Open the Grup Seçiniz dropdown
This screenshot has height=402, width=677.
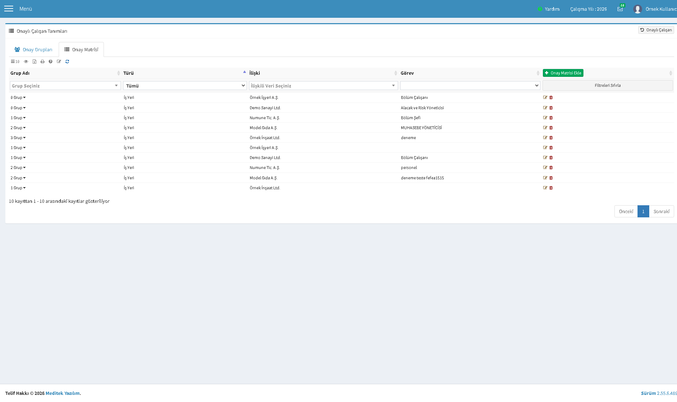coord(65,86)
